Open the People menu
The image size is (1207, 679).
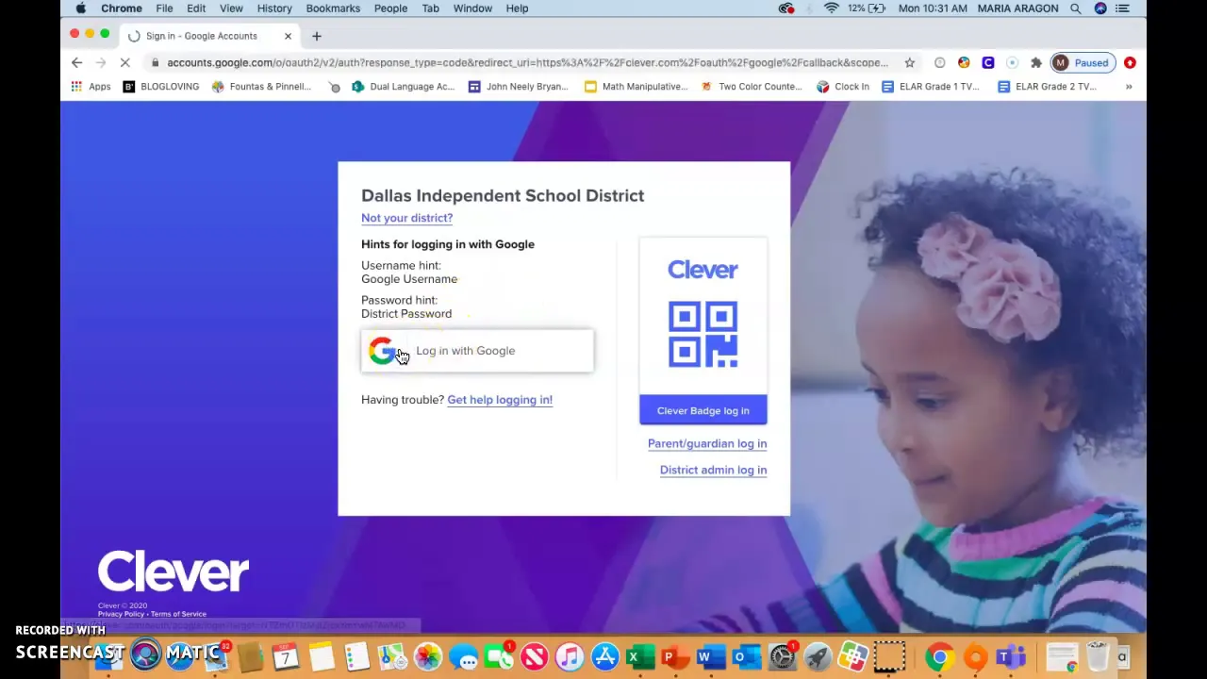click(390, 8)
